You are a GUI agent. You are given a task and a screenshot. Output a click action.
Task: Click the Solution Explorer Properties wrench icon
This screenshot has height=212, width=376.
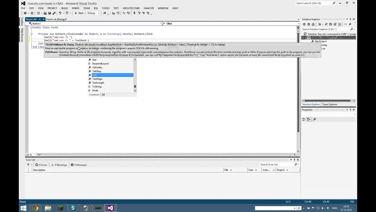[350, 24]
